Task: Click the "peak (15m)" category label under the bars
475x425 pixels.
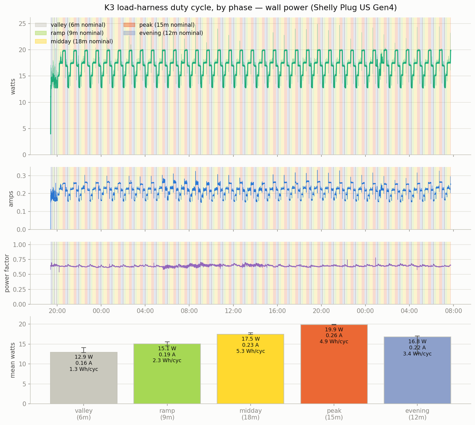Action: [x=334, y=414]
